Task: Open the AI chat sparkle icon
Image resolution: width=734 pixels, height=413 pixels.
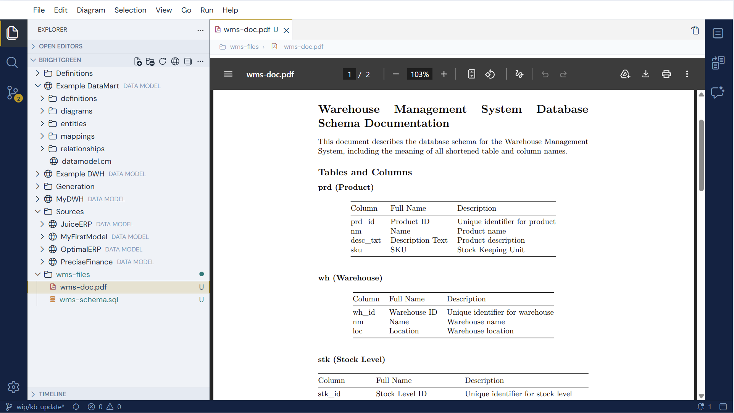Action: [718, 92]
